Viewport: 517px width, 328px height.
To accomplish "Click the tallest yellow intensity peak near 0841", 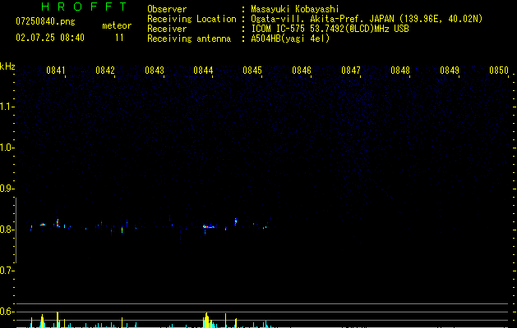I will (58, 320).
